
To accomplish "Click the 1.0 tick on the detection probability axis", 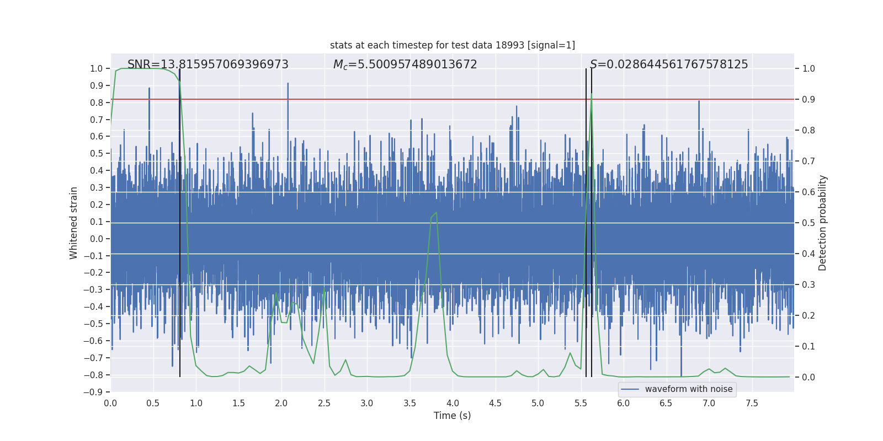I will 808,69.
